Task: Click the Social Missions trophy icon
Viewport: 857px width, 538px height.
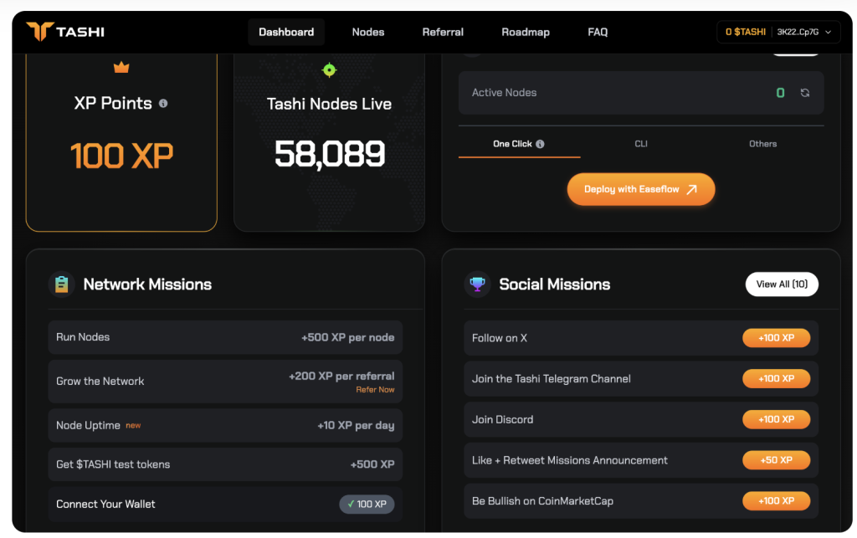Action: click(x=477, y=284)
